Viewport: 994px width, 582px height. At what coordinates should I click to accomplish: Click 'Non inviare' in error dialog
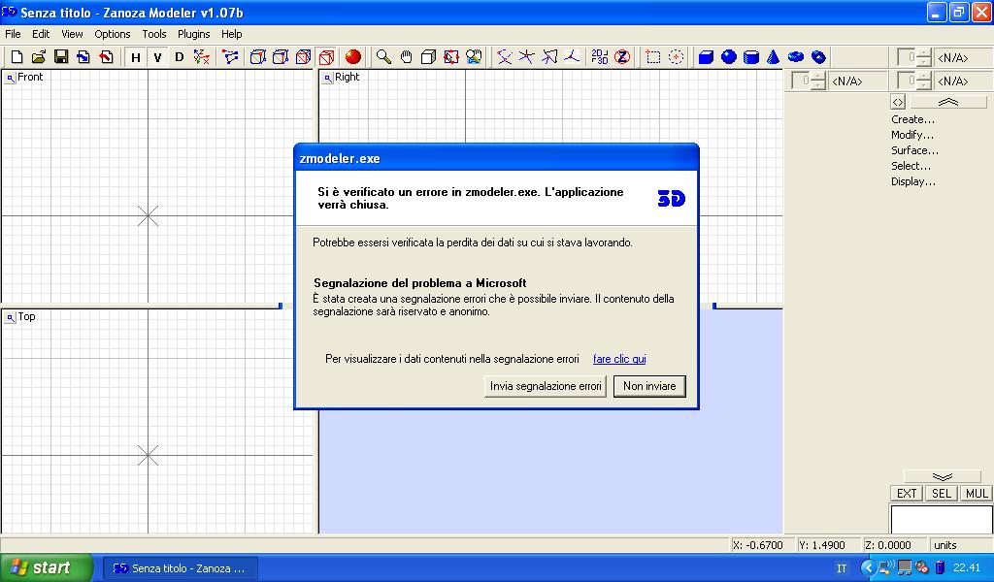click(x=649, y=386)
